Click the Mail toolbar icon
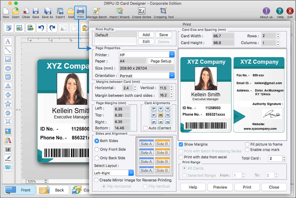The height and width of the screenshot is (198, 296). tap(71, 11)
